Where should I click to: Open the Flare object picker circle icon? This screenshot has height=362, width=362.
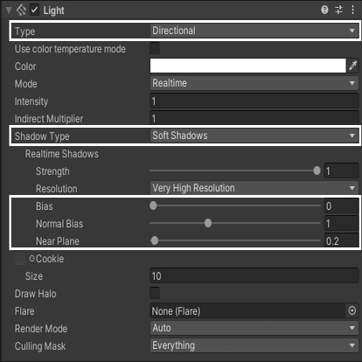[352, 310]
